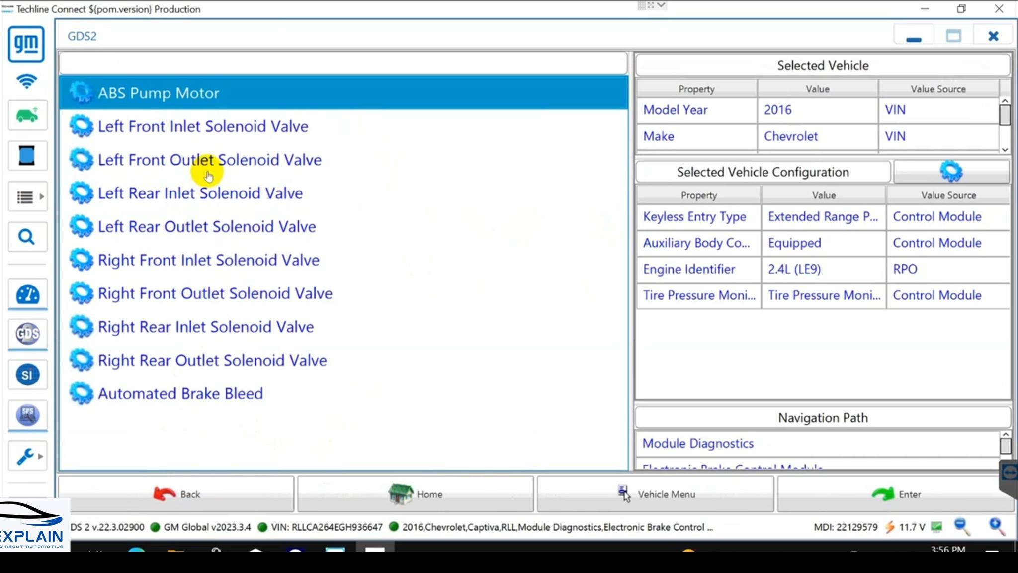This screenshot has width=1018, height=573.
Task: Click Navigation Path scrollbar thumb
Action: 1005,446
